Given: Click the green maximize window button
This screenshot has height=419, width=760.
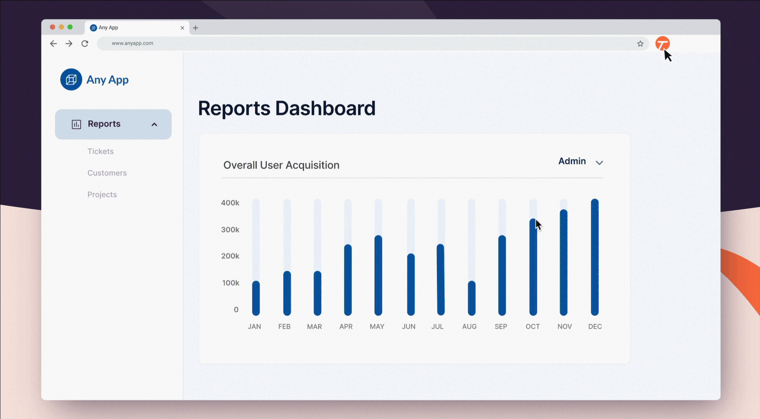Looking at the screenshot, I should (x=70, y=27).
